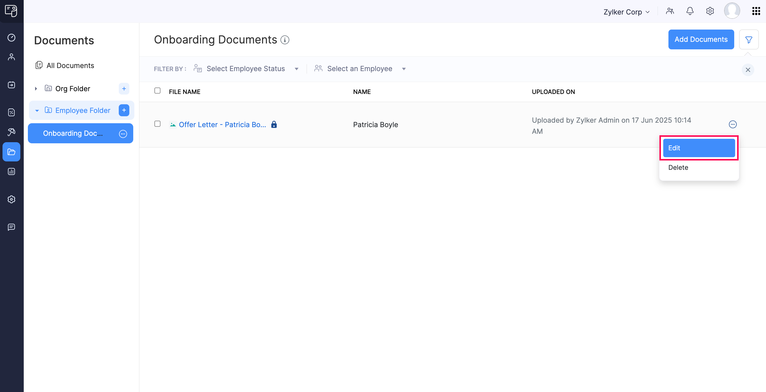The image size is (766, 392).
Task: Click the Add Documents button
Action: [x=701, y=39]
